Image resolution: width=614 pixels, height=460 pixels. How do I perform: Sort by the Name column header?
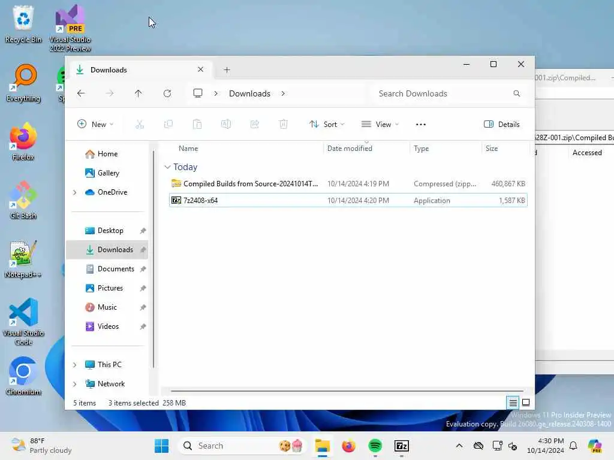[x=245, y=149]
